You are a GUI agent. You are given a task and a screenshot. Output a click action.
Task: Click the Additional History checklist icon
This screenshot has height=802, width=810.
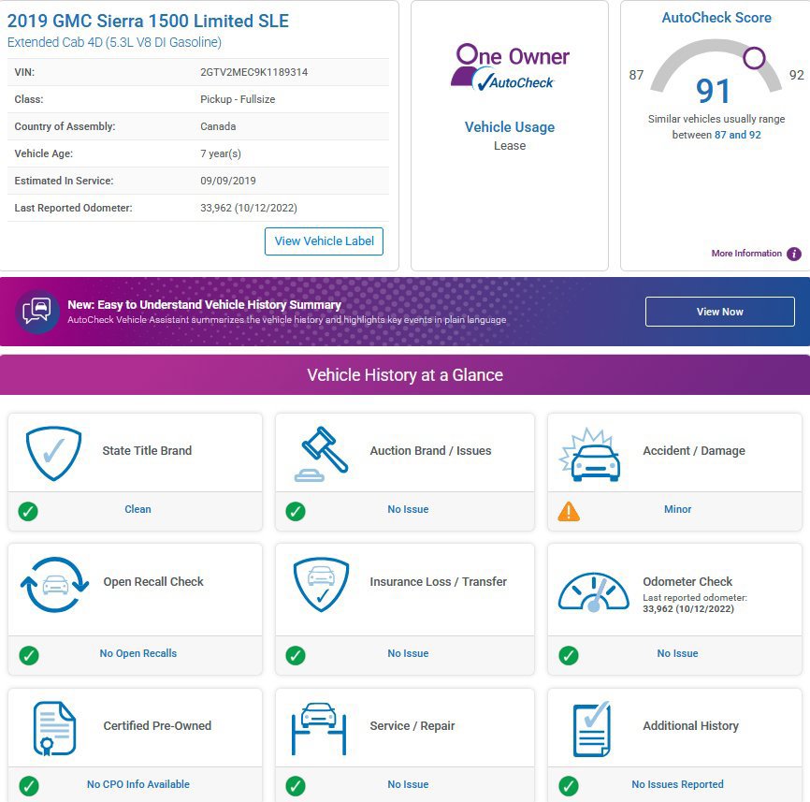click(x=592, y=729)
